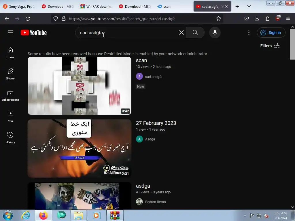Image resolution: width=295 pixels, height=221 pixels.
Task: Open a new browser tab
Action: coord(237,7)
